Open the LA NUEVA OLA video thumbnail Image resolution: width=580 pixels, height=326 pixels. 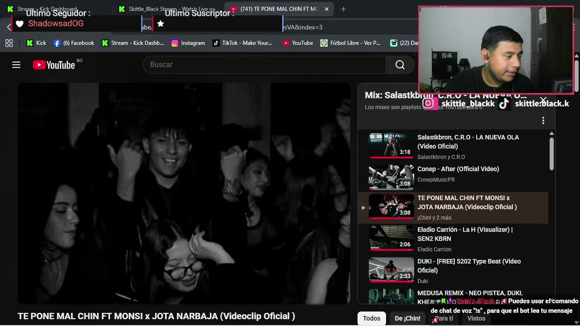click(391, 146)
